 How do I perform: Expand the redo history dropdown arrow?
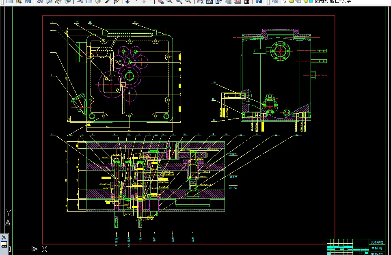click(151, 1)
